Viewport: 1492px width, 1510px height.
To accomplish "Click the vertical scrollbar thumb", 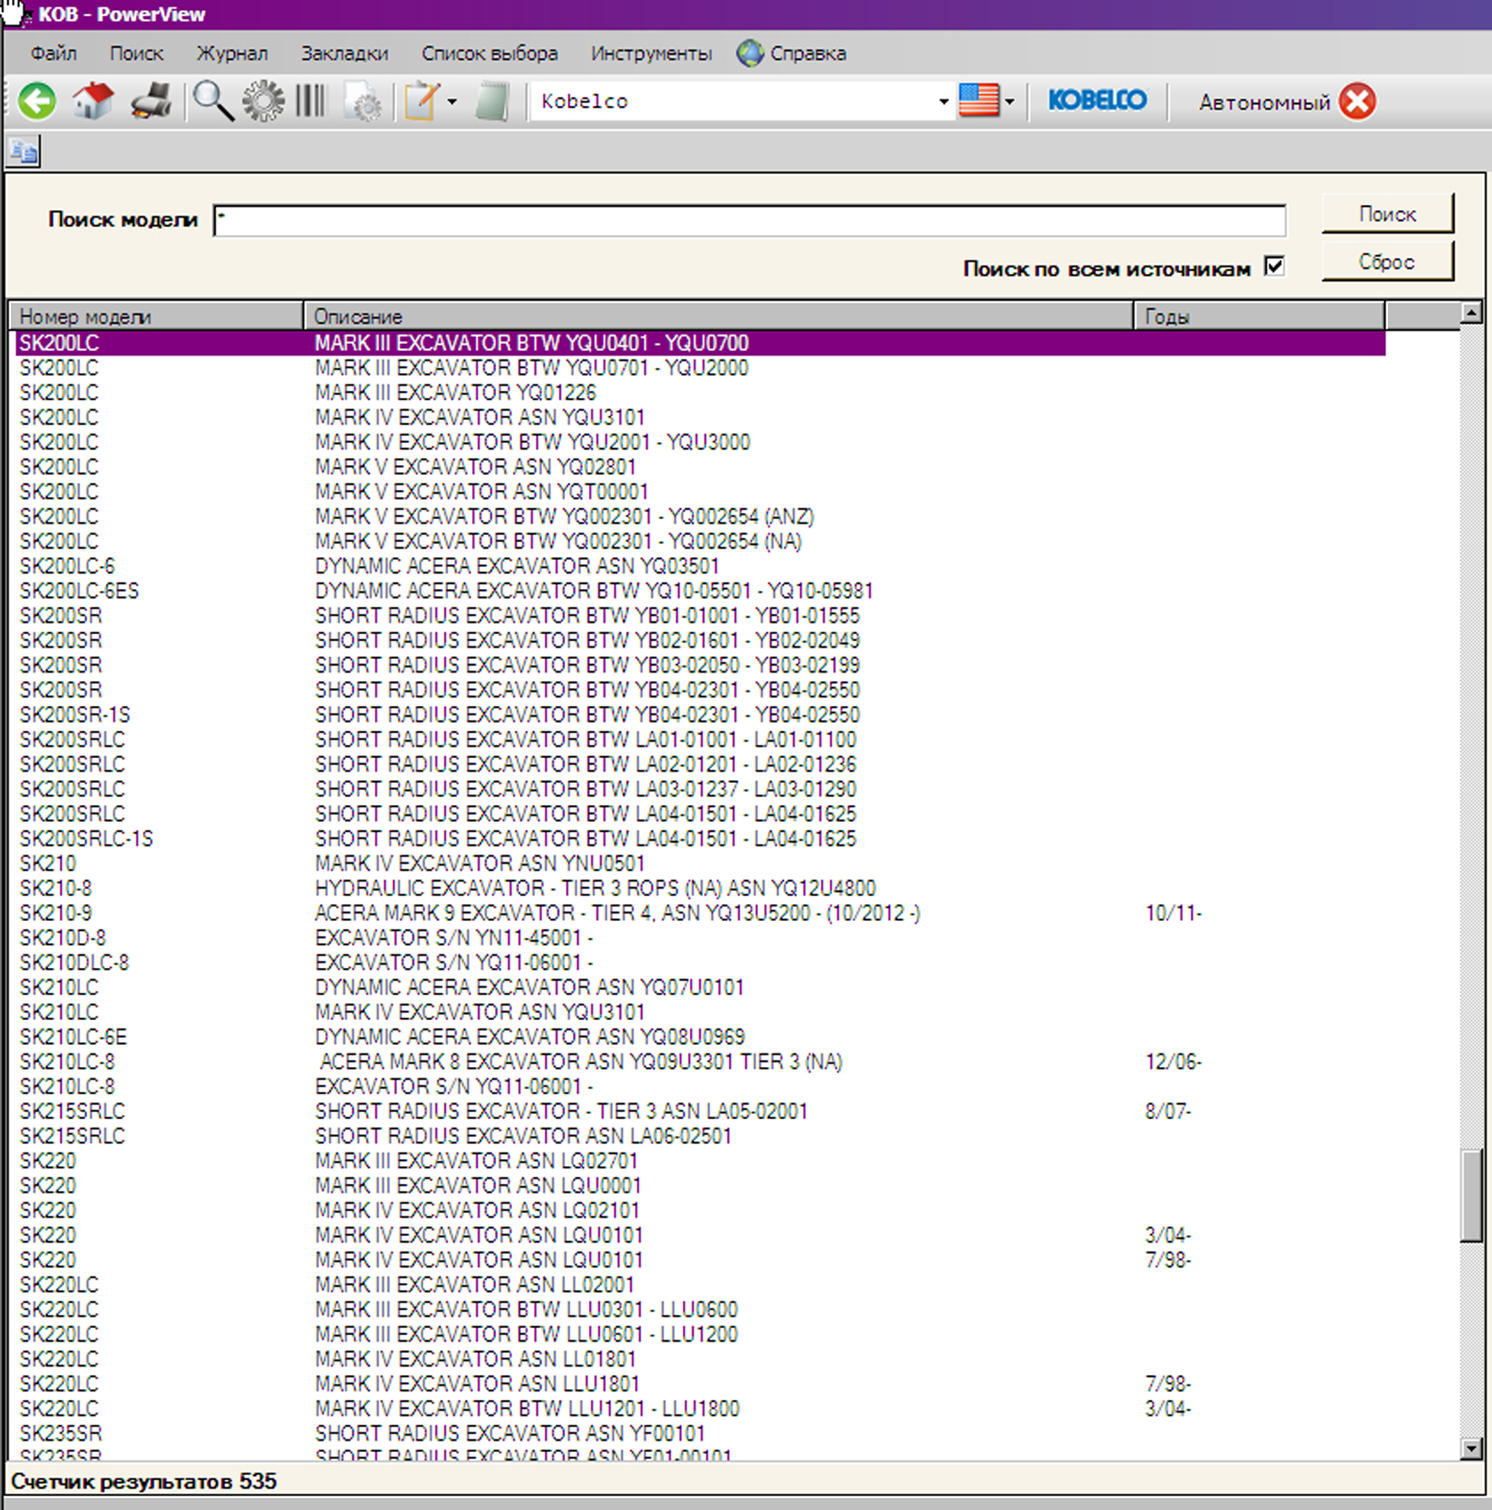I will [1471, 1196].
